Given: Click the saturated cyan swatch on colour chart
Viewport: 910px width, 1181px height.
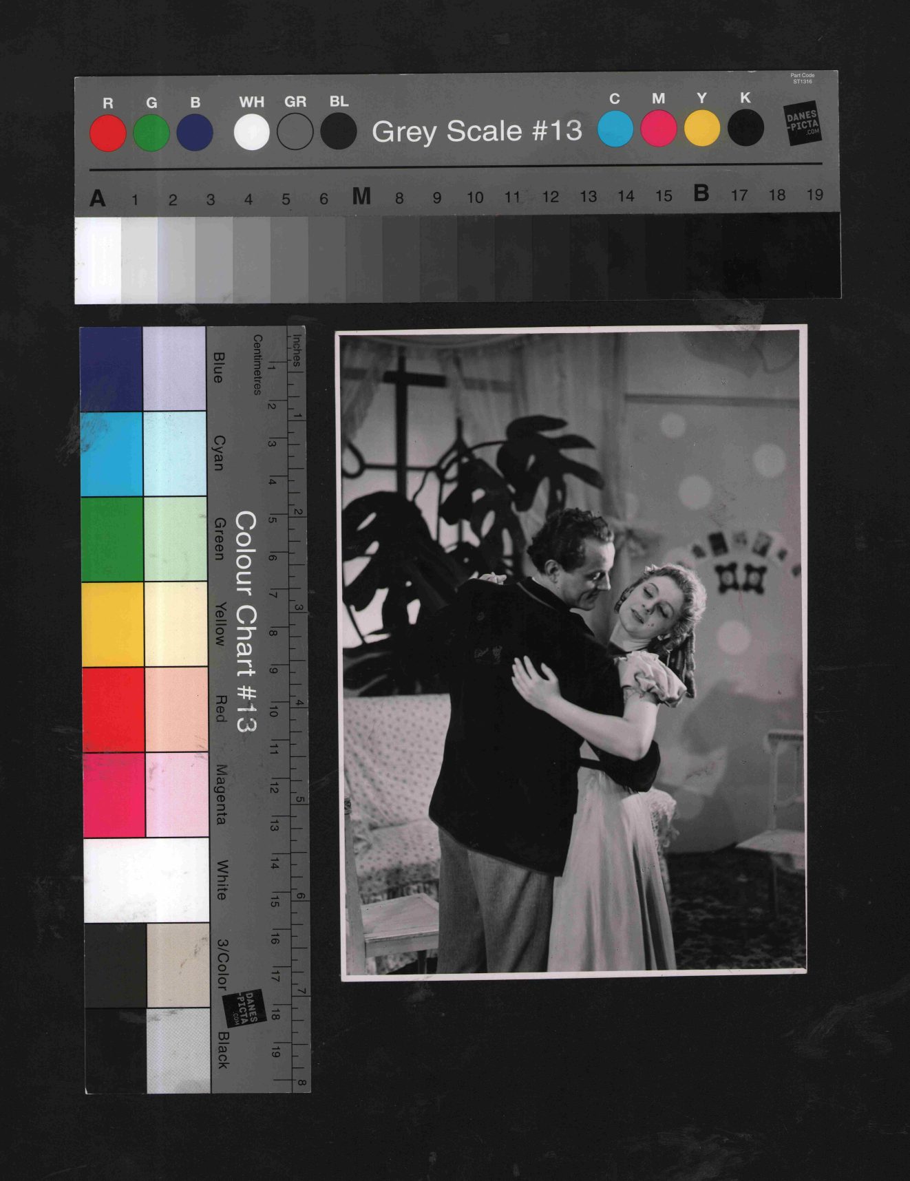Looking at the screenshot, I should pos(112,454).
